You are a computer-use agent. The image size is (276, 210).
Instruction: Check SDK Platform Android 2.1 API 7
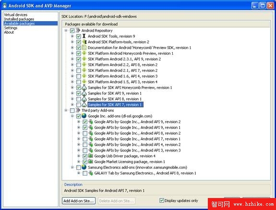pyautogui.click(x=79, y=70)
